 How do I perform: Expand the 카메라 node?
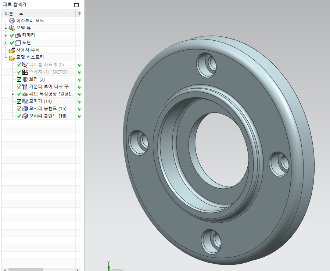tap(6, 36)
